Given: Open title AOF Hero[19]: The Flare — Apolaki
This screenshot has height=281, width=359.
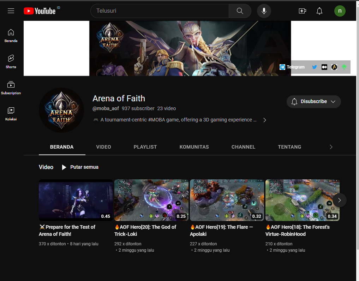Looking at the screenshot, I should coord(221,231).
